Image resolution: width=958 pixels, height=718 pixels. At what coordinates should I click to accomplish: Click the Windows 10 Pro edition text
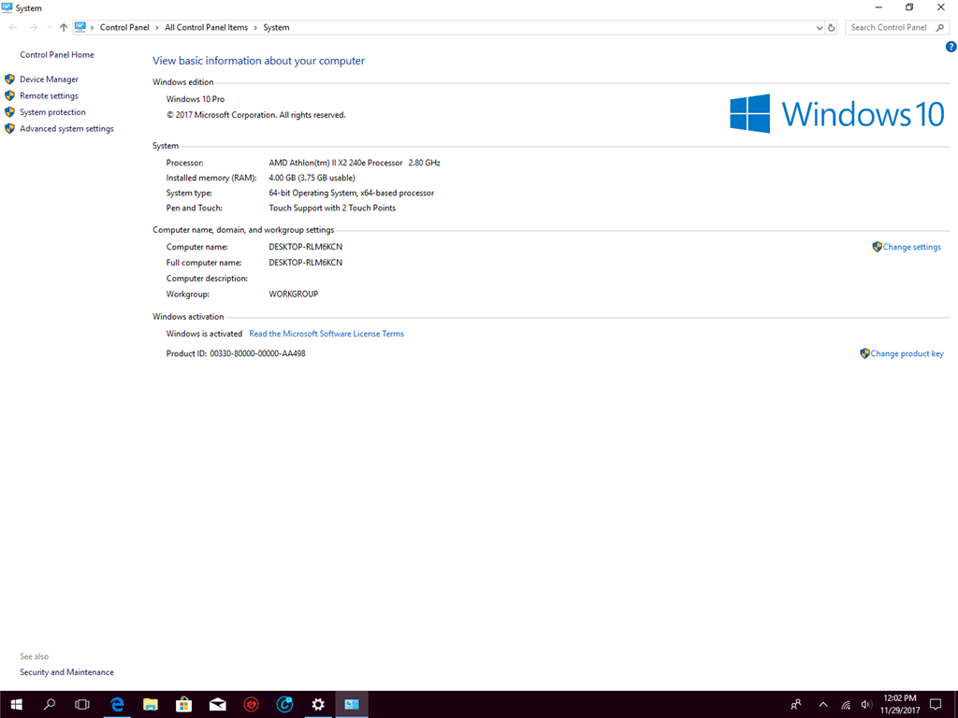point(196,99)
